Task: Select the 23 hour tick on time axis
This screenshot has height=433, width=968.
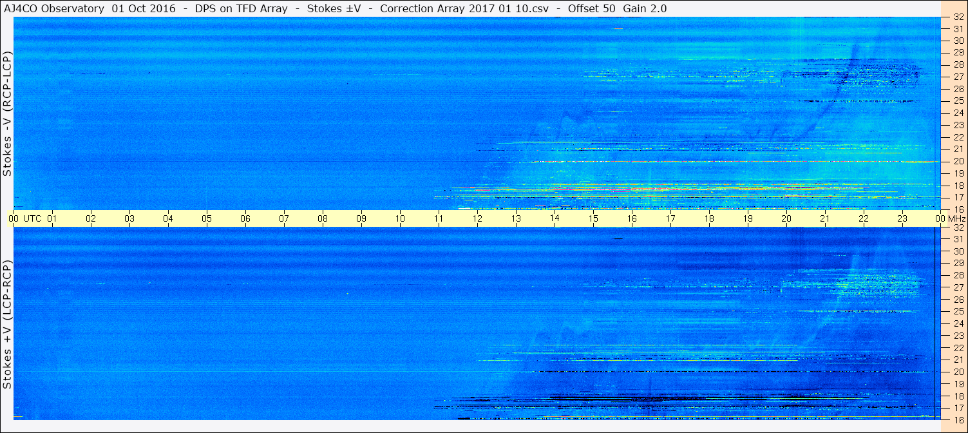Action: click(902, 218)
